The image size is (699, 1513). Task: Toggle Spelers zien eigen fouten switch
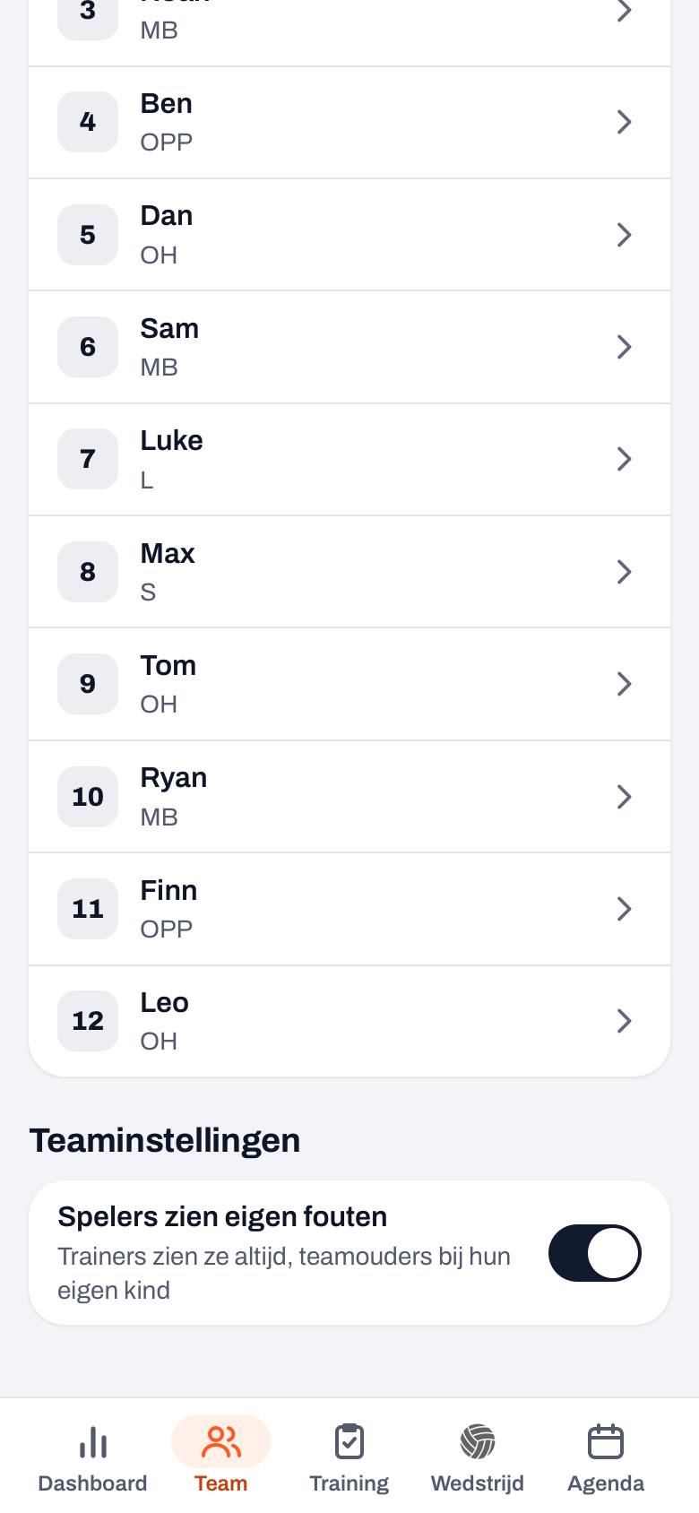(x=595, y=1253)
